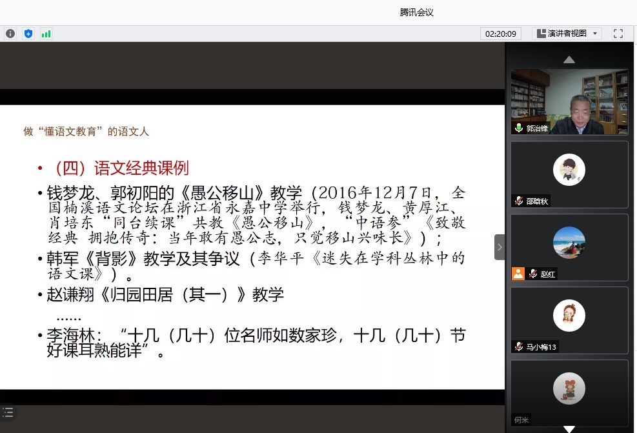This screenshot has width=637, height=433.
Task: Click the down arrow below participant list
Action: click(x=569, y=427)
